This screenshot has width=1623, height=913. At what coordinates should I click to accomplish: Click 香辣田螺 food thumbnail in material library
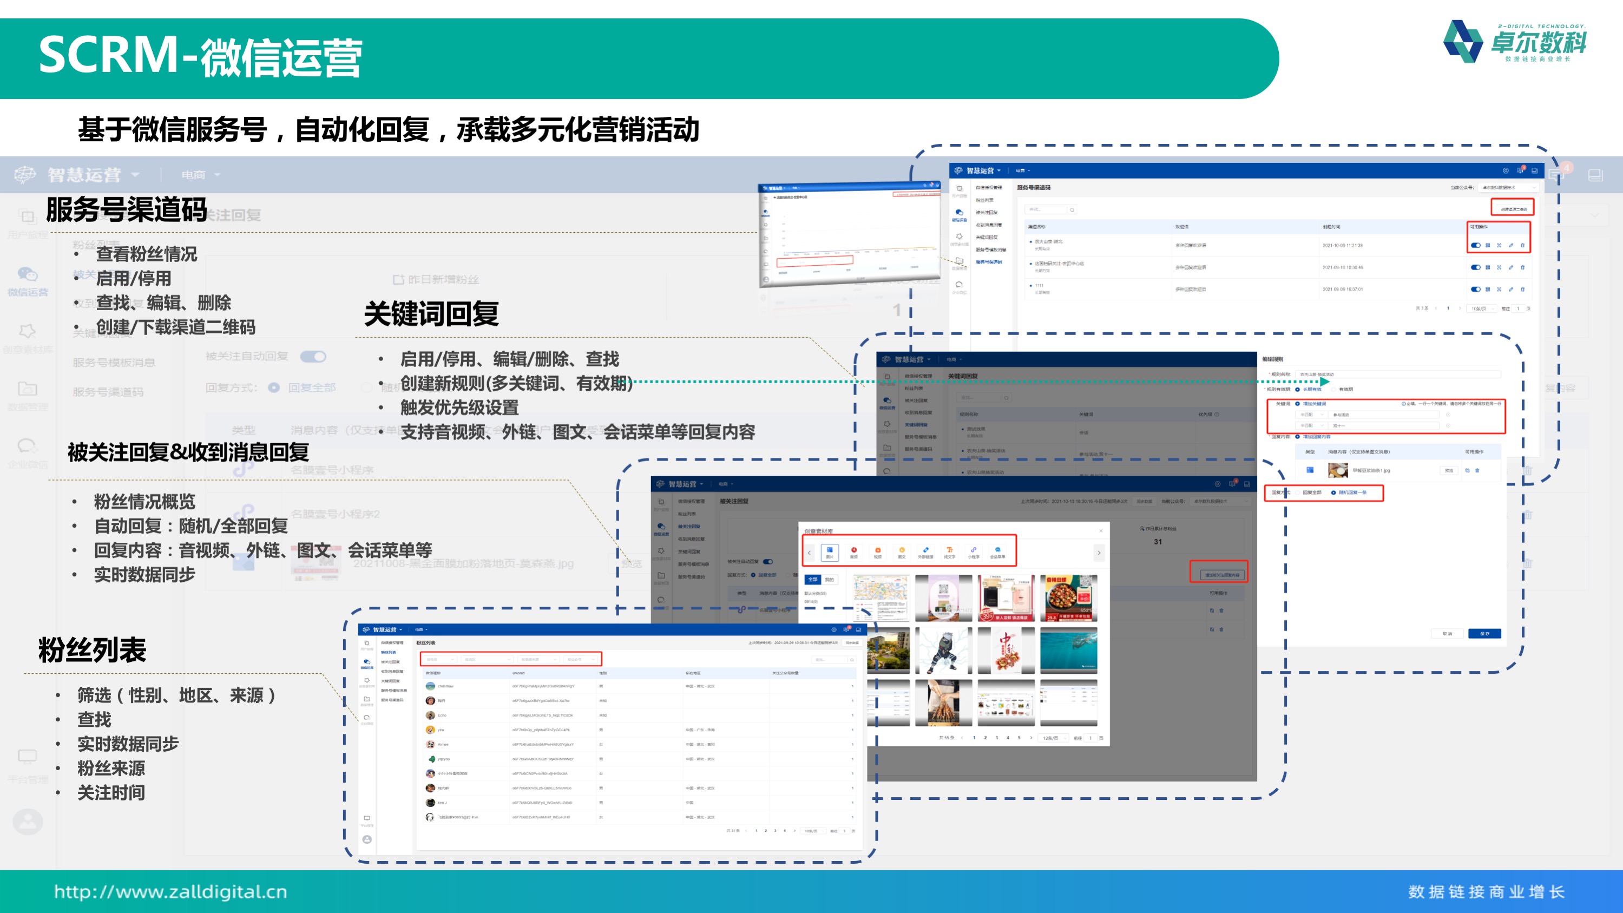click(1068, 598)
